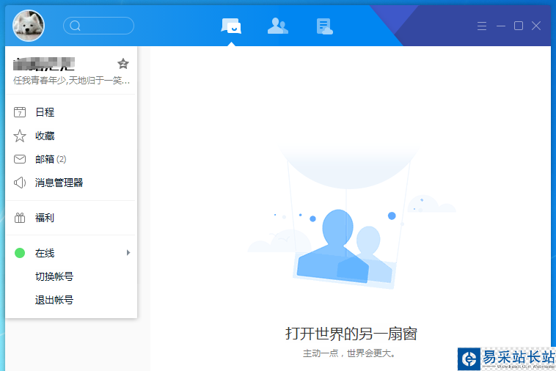Viewport: 556px width, 371px height.
Task: Maximize the TIM window
Action: [x=519, y=26]
